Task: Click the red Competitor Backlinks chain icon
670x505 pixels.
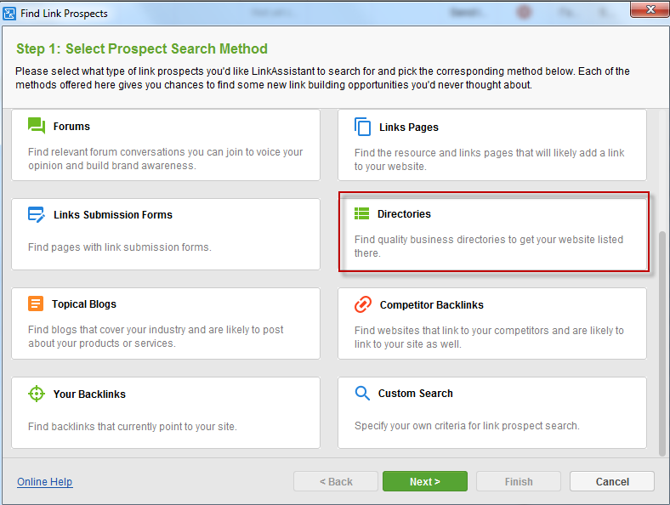Action: click(363, 304)
